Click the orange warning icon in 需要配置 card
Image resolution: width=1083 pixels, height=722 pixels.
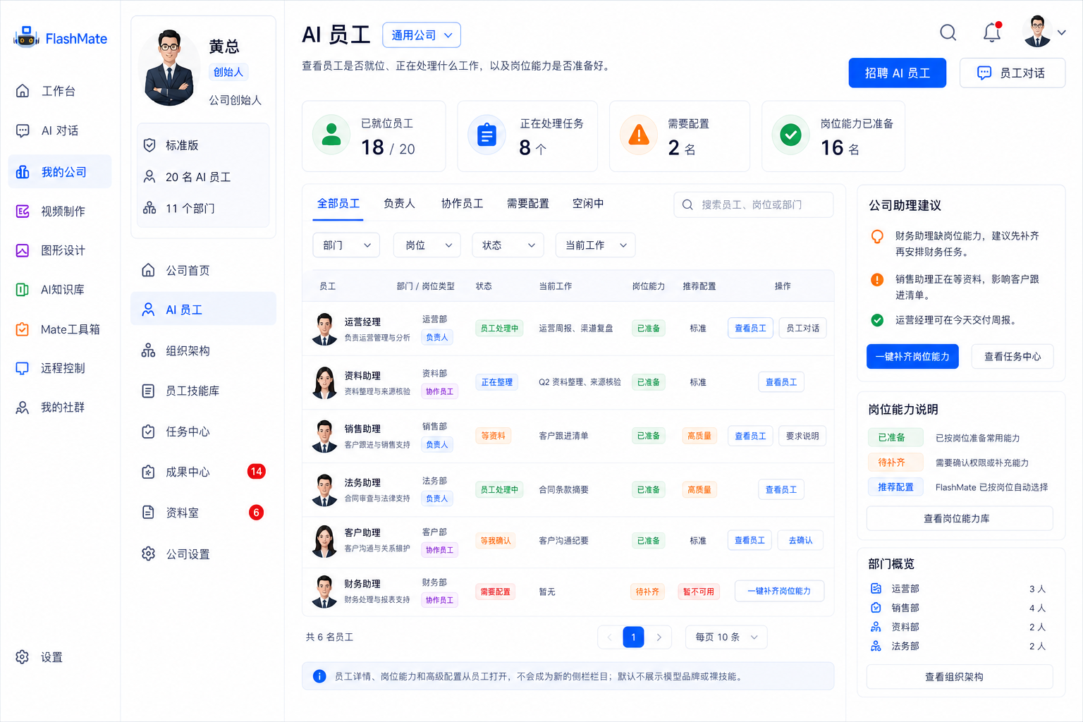(x=639, y=135)
